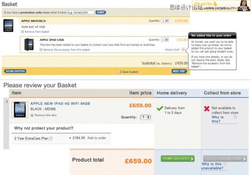This screenshot has width=251, height=175.
Task: Click the Resume Shopping button
Action: 15,71
